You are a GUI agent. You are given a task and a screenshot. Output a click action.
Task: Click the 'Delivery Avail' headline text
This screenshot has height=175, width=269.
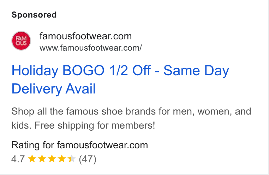53,89
